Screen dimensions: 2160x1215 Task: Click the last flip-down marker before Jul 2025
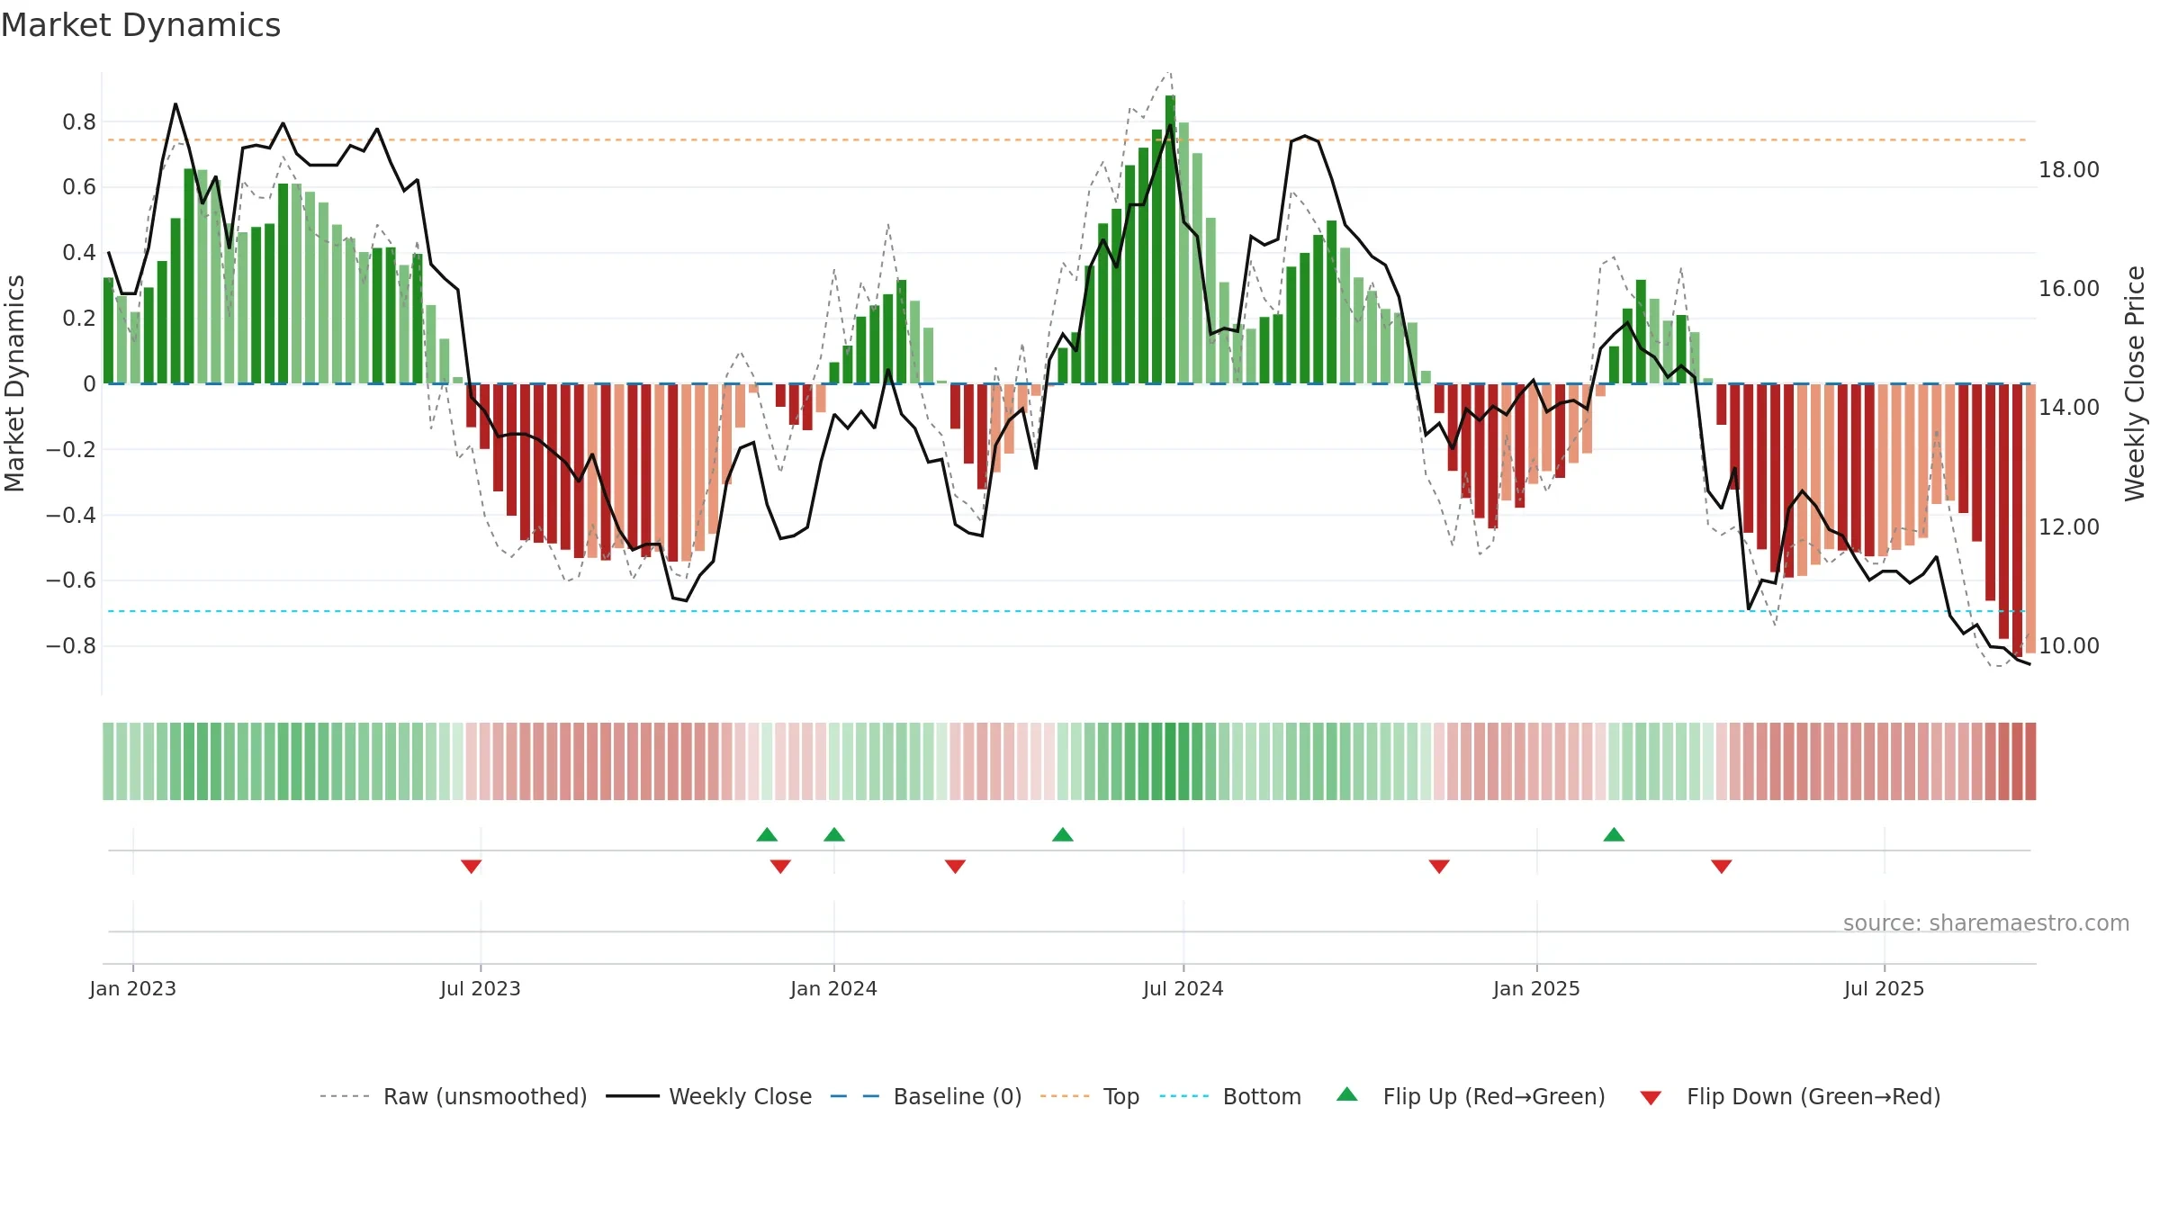[1722, 866]
